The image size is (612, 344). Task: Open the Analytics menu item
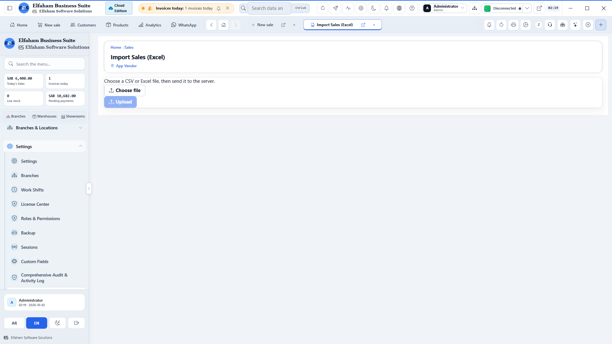pos(150,25)
